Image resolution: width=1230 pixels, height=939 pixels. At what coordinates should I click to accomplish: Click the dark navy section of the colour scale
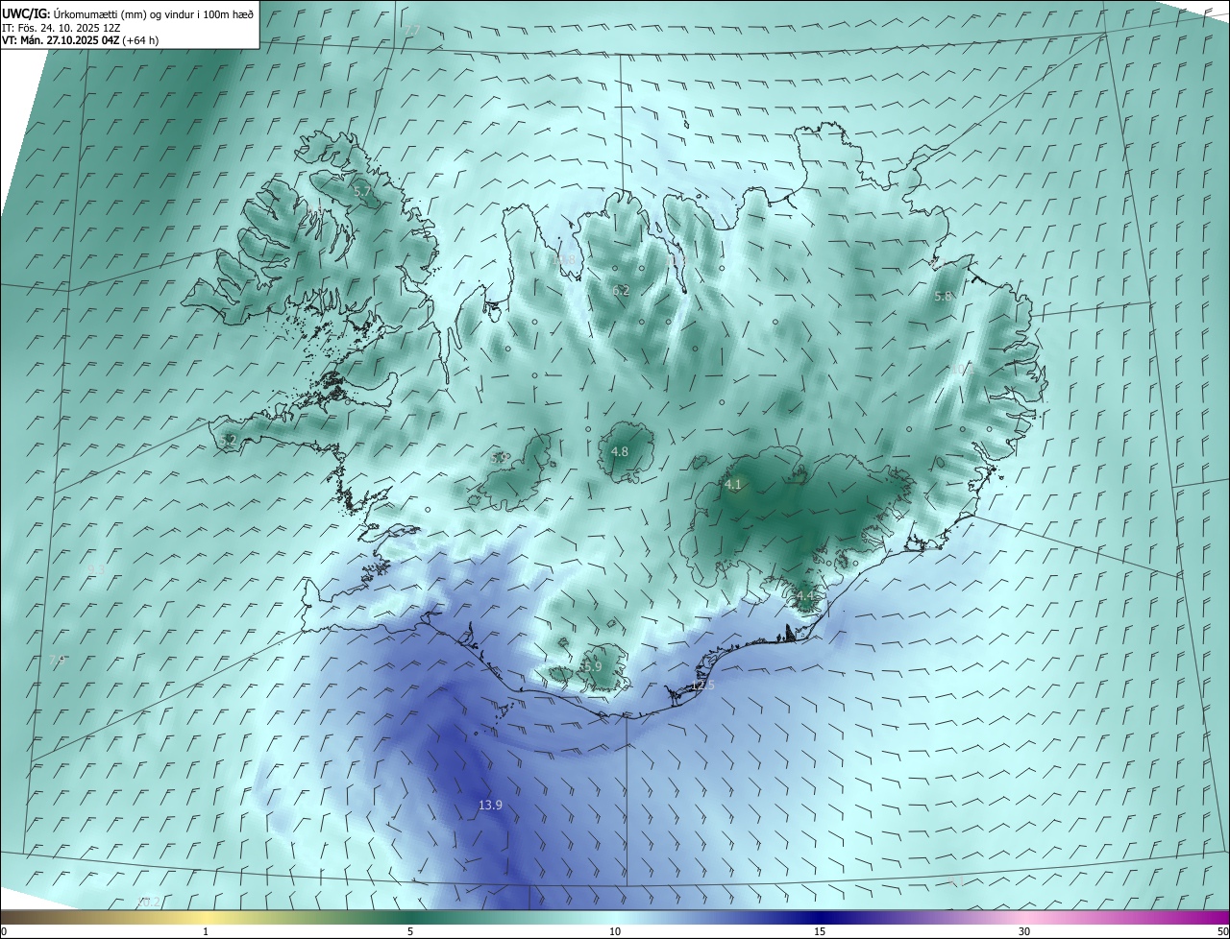[820, 917]
